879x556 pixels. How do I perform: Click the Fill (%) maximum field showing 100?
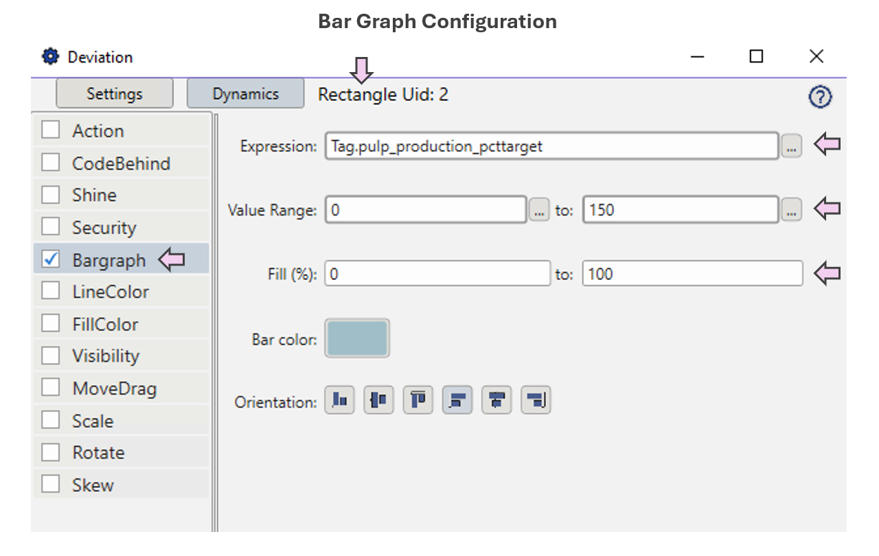click(x=692, y=274)
